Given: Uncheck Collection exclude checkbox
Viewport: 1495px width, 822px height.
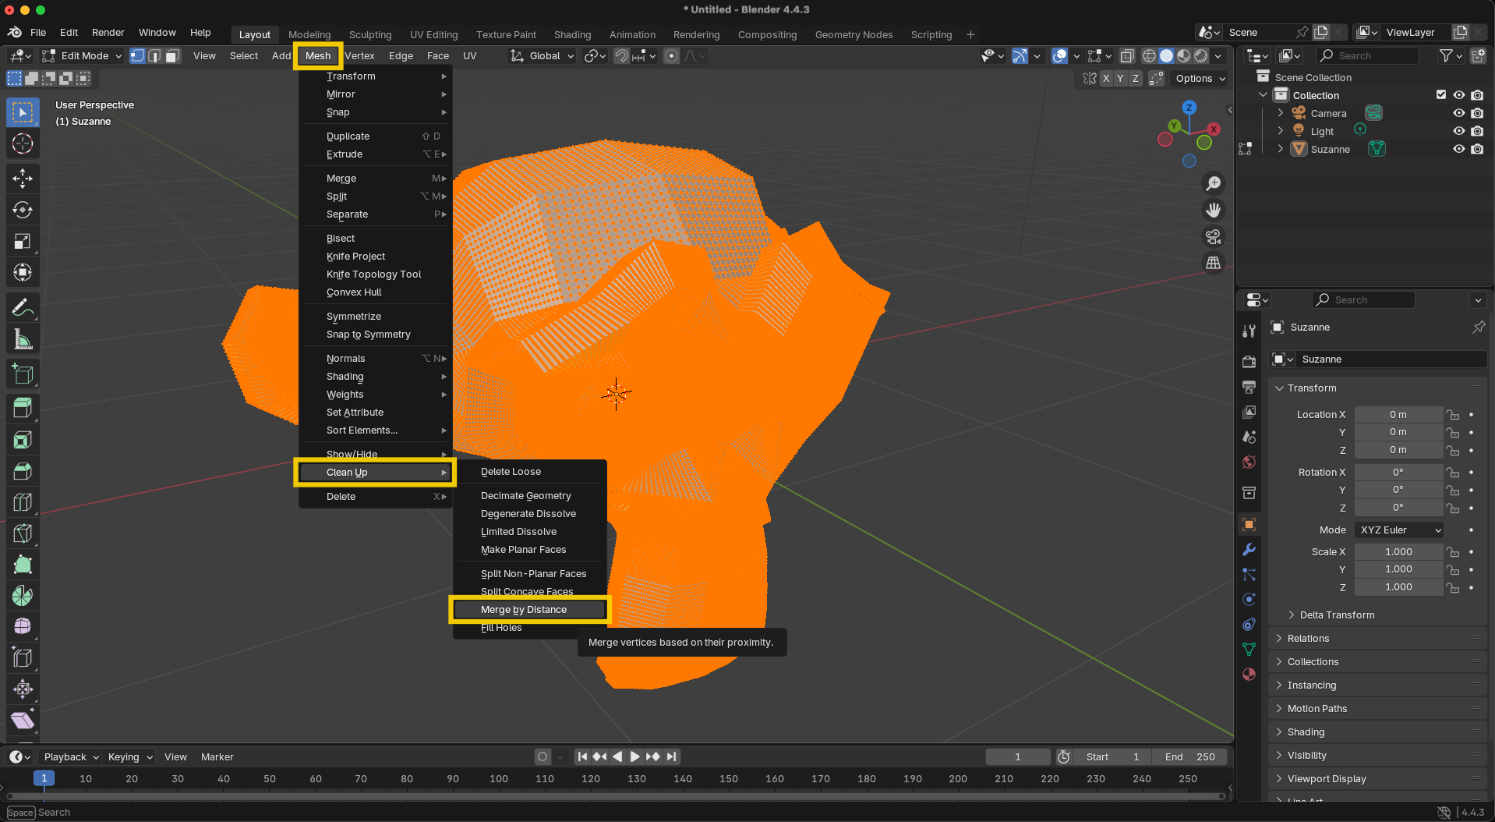Looking at the screenshot, I should [1441, 95].
